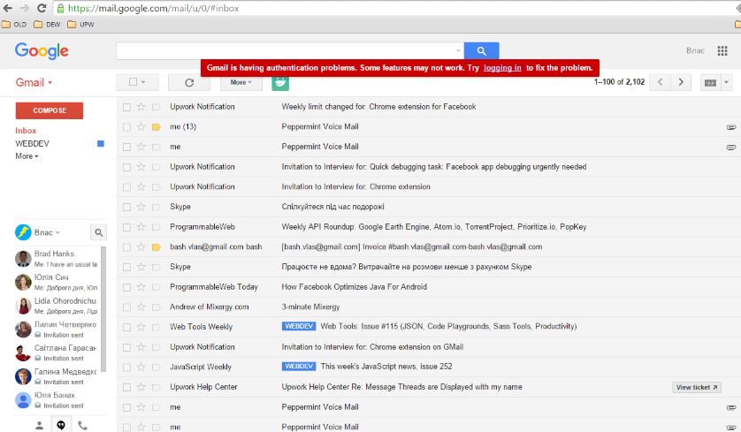The image size is (741, 432).
Task: Click the browser forward arrow
Action: click(25, 8)
